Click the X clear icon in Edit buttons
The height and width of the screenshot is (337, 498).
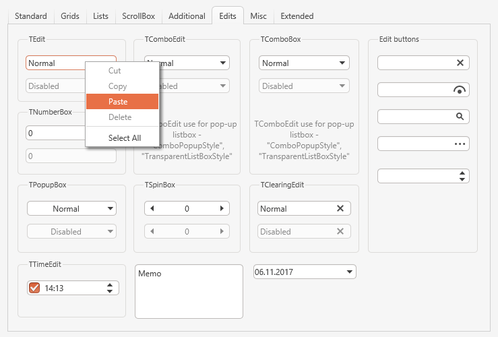(x=460, y=63)
